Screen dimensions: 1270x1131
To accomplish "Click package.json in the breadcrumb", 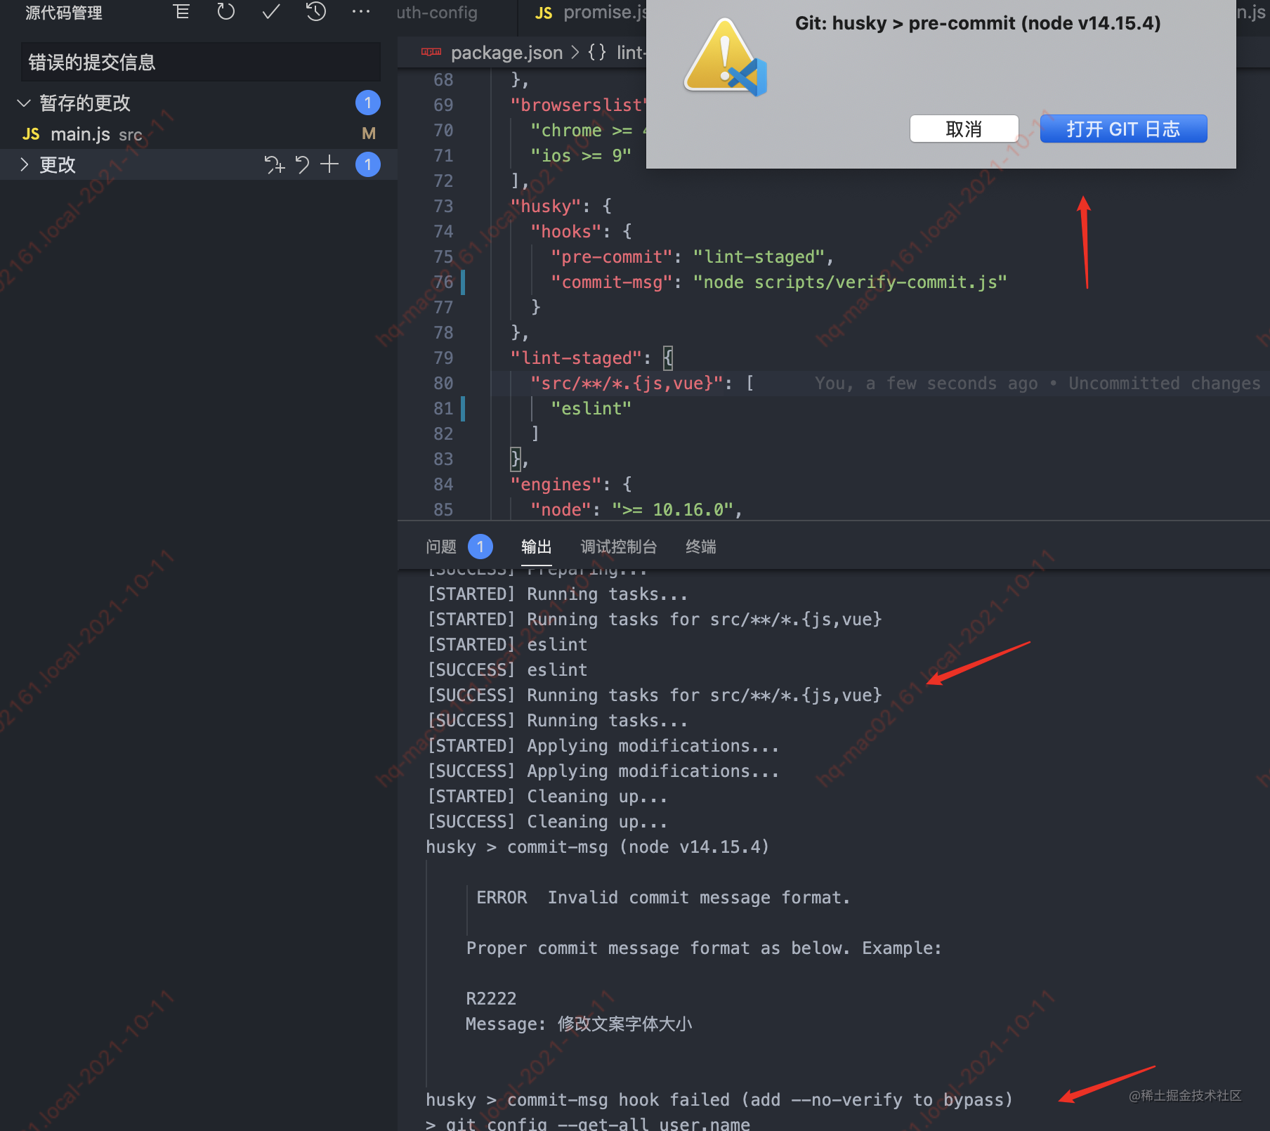I will [x=506, y=53].
